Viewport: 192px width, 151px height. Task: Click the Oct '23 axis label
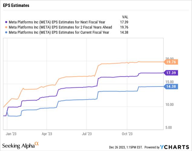click(x=127, y=133)
